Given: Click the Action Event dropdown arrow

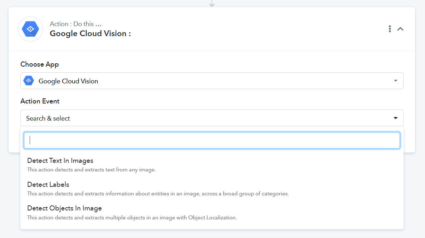Looking at the screenshot, I should pos(395,118).
